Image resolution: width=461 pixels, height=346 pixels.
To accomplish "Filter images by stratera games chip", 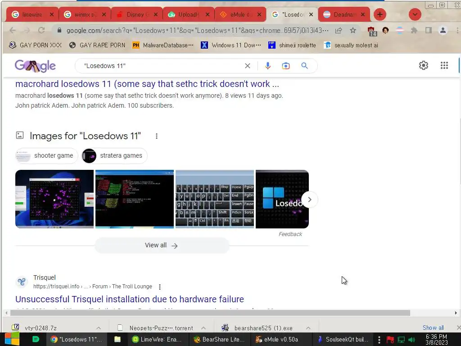I will 114,155.
